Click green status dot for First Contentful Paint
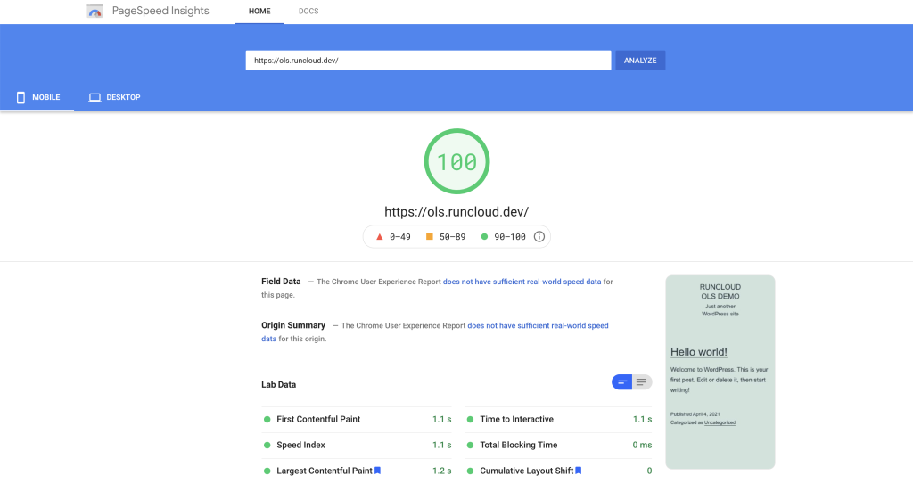Viewport: 913px width, 483px height. tap(267, 419)
